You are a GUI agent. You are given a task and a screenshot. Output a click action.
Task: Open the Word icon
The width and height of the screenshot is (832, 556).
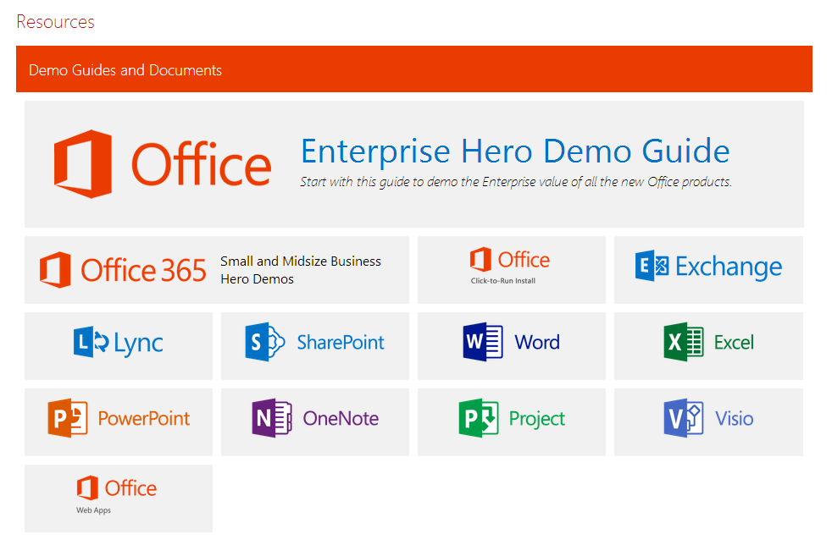[483, 342]
